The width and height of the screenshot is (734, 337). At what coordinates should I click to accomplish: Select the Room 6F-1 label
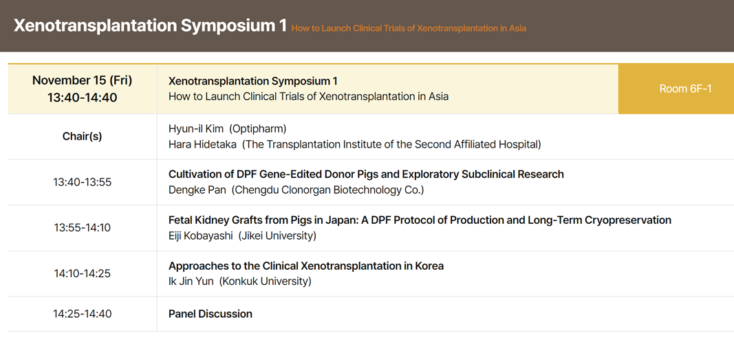685,89
